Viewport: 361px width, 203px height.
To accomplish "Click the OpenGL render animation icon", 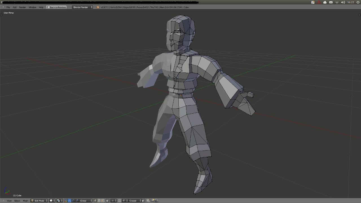I will point(156,201).
